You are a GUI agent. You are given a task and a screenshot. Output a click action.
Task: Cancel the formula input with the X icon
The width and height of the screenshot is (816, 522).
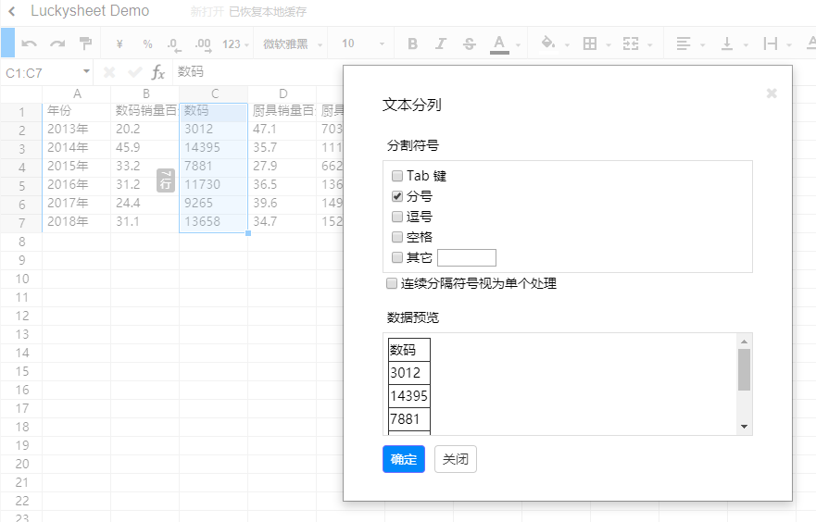coord(109,72)
